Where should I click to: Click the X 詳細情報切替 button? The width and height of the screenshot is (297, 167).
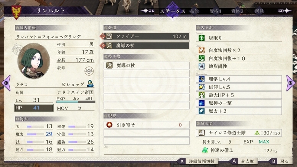198,161
